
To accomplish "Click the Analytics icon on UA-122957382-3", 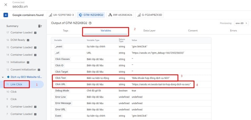I will pyautogui.click(x=51, y=15).
